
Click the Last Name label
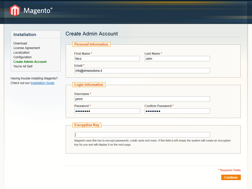coord(153,53)
